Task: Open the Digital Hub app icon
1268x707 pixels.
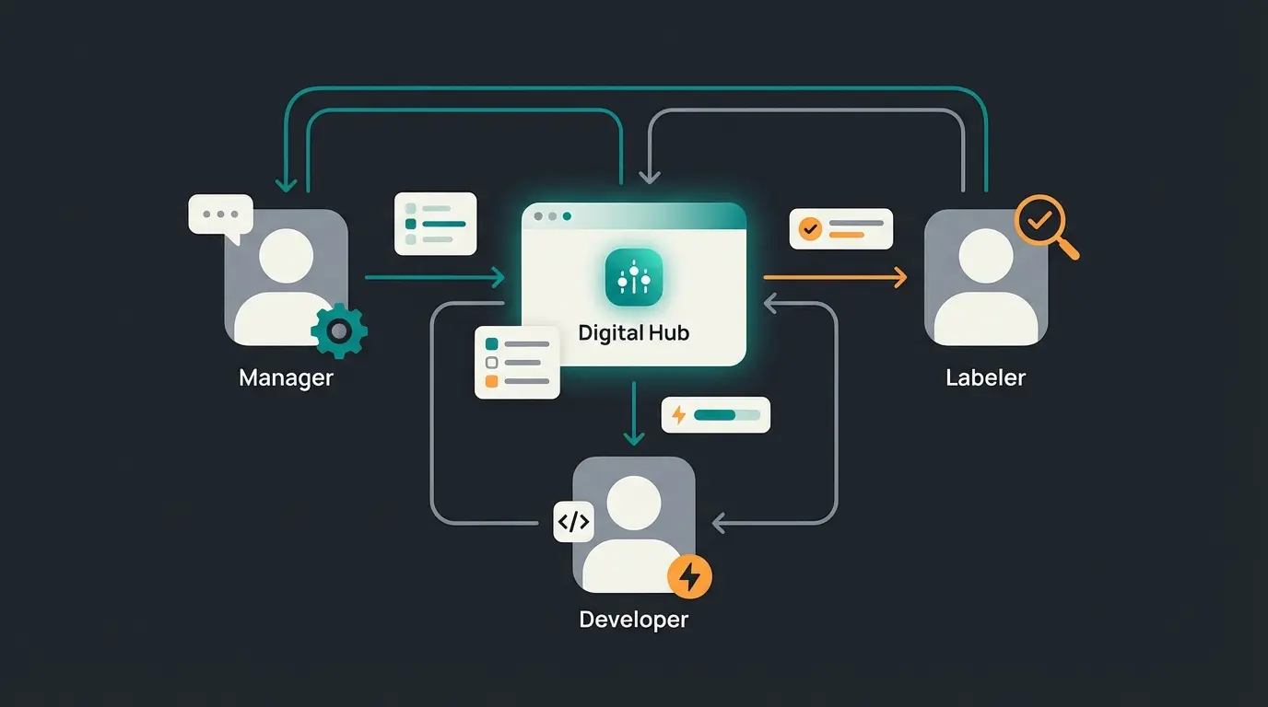Action: coord(633,276)
